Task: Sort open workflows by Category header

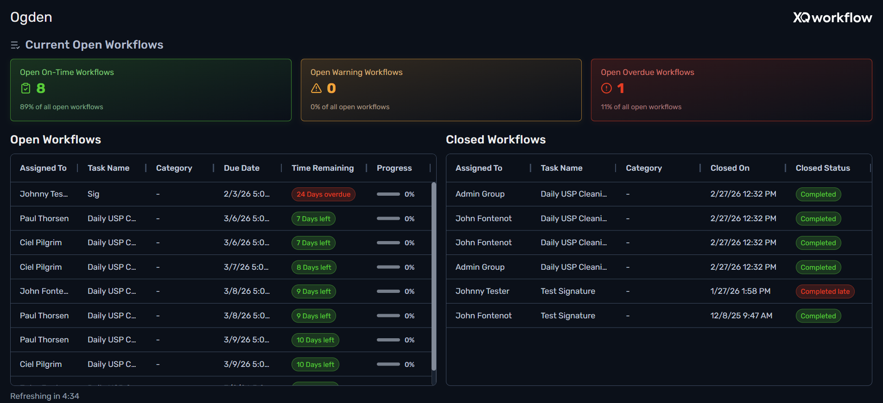Action: click(x=174, y=168)
